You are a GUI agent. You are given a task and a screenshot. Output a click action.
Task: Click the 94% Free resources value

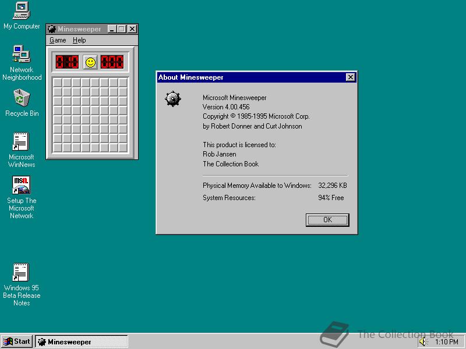(x=331, y=198)
